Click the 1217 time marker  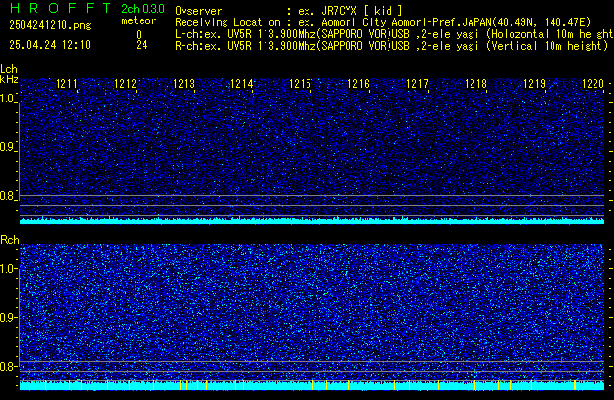pyautogui.click(x=417, y=84)
